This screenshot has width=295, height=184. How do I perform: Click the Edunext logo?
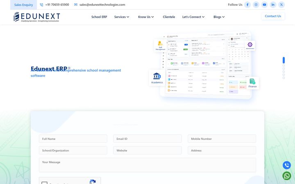point(37,17)
